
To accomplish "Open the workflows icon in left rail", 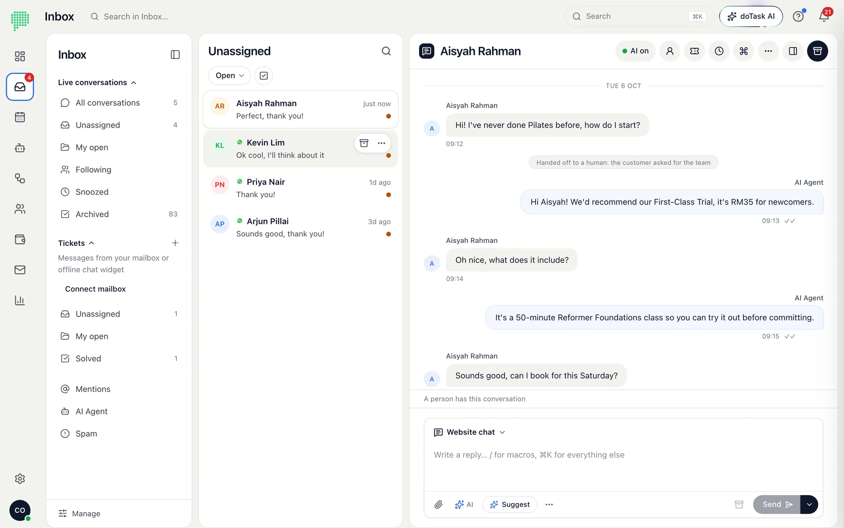I will pyautogui.click(x=20, y=178).
